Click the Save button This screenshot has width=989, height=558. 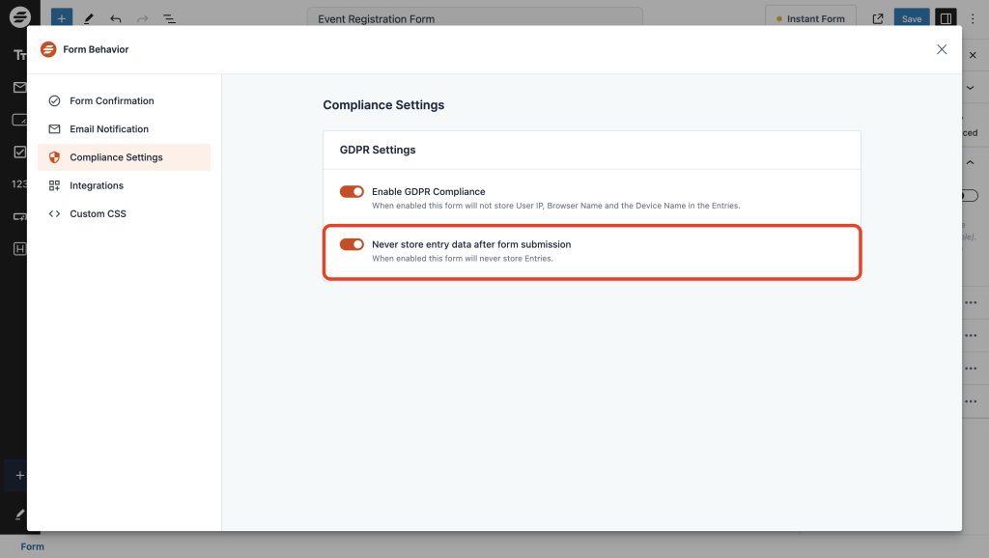pyautogui.click(x=911, y=17)
